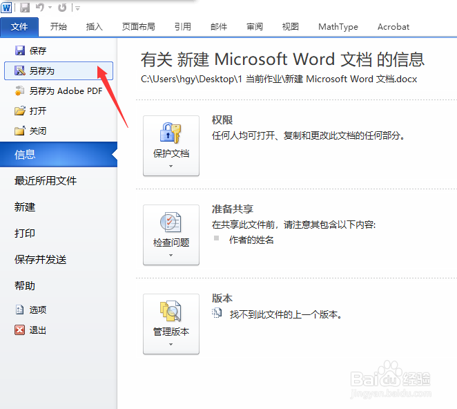
Task: Click the text 找不到此文件的上一个版本
Action: point(286,314)
